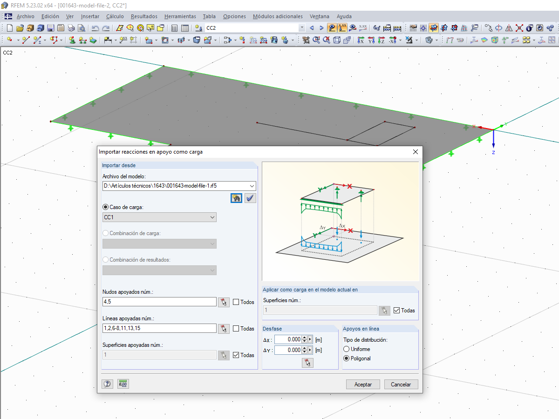The width and height of the screenshot is (559, 419).
Task: Pick offset graphically with button below ΔY
Action: click(x=307, y=363)
